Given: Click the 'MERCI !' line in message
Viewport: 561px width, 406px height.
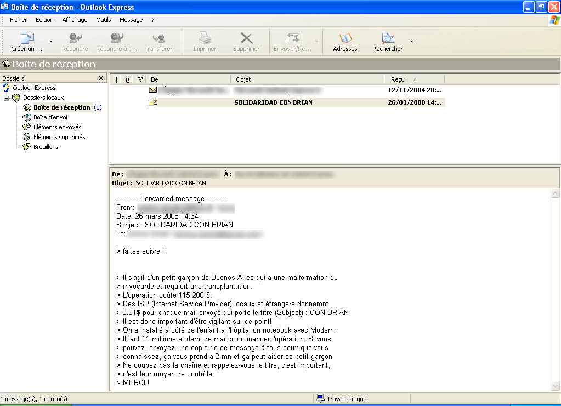Looking at the screenshot, I should tap(133, 382).
